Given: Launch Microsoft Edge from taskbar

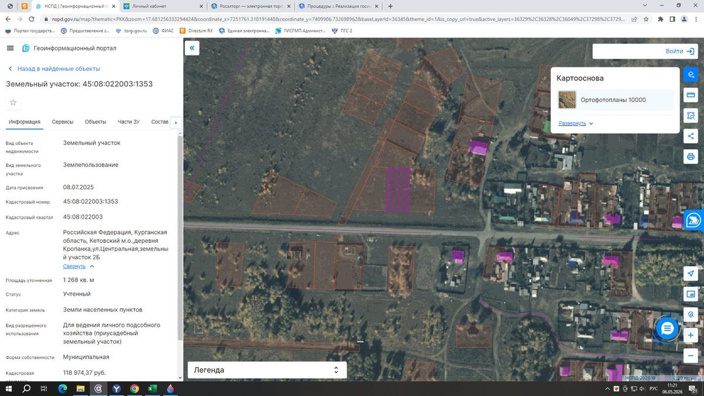Looking at the screenshot, I should 63,388.
